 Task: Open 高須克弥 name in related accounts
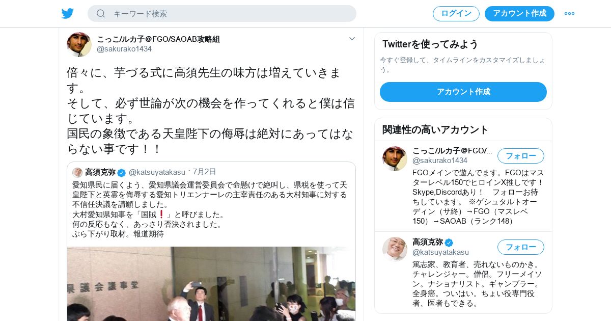coord(428,242)
